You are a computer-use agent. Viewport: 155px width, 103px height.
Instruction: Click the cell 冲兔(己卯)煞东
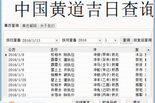click(x=113, y=90)
